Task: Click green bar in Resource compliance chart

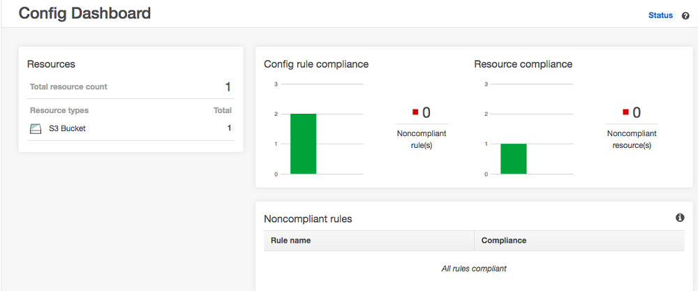Action: coord(514,158)
